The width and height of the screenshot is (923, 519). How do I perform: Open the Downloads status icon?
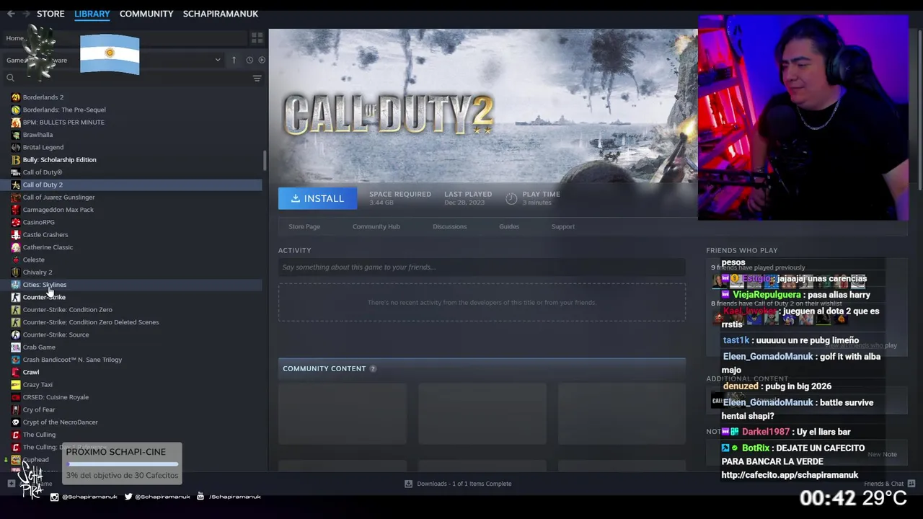coord(408,484)
